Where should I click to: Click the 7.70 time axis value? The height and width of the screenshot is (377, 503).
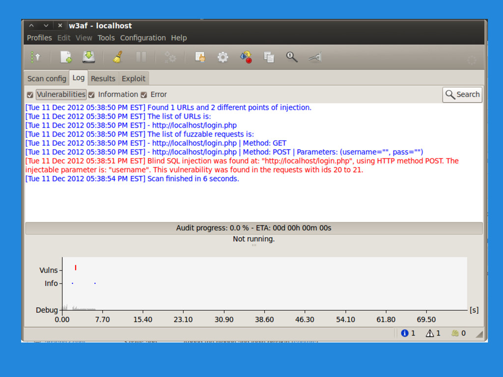click(x=102, y=320)
